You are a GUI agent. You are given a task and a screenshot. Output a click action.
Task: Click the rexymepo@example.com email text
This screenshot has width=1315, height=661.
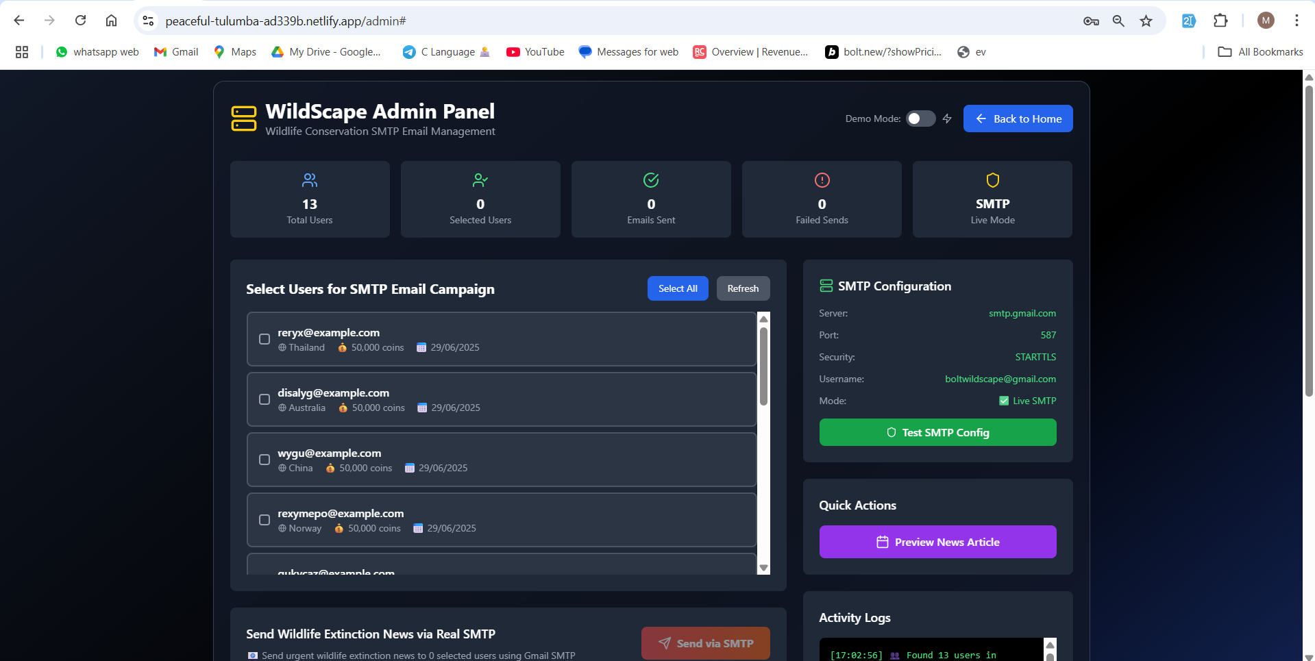[341, 514]
